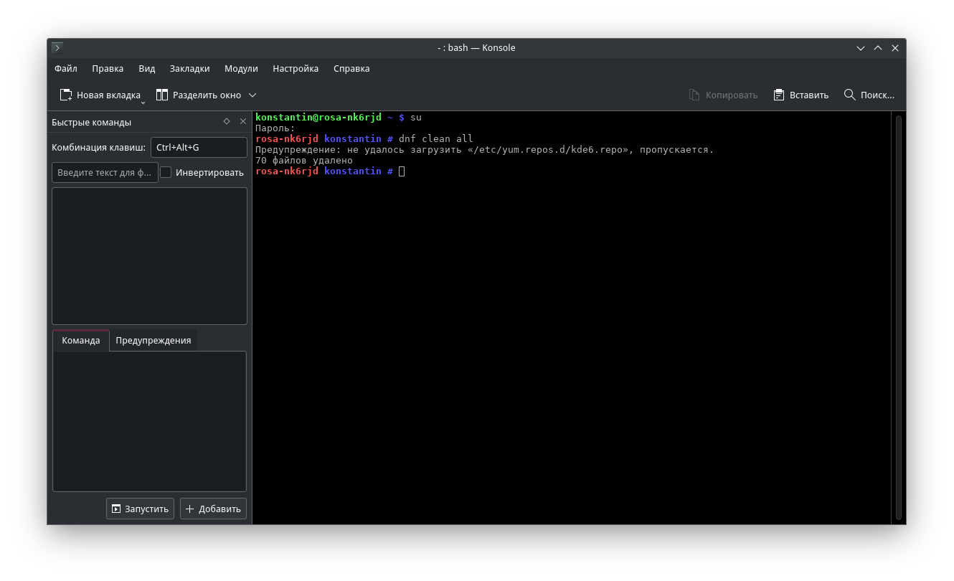Click the filter text input field
The height and width of the screenshot is (581, 954).
click(105, 172)
